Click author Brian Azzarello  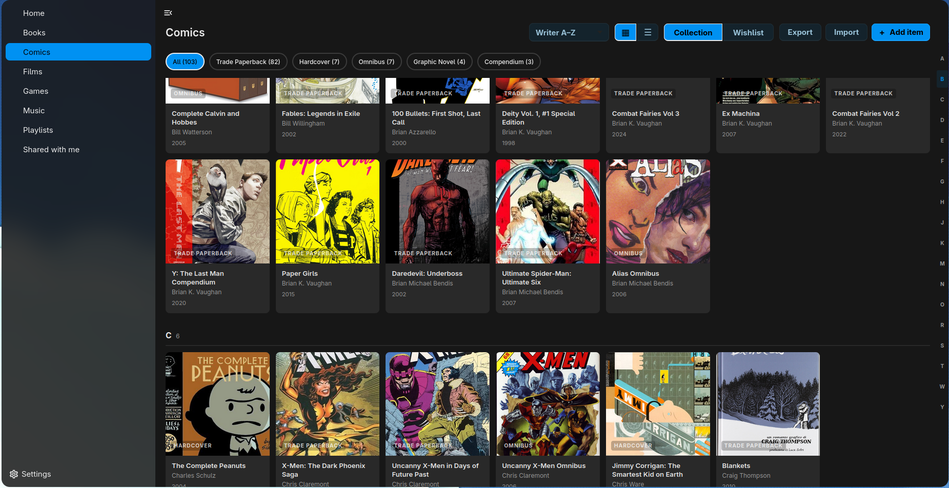tap(414, 132)
